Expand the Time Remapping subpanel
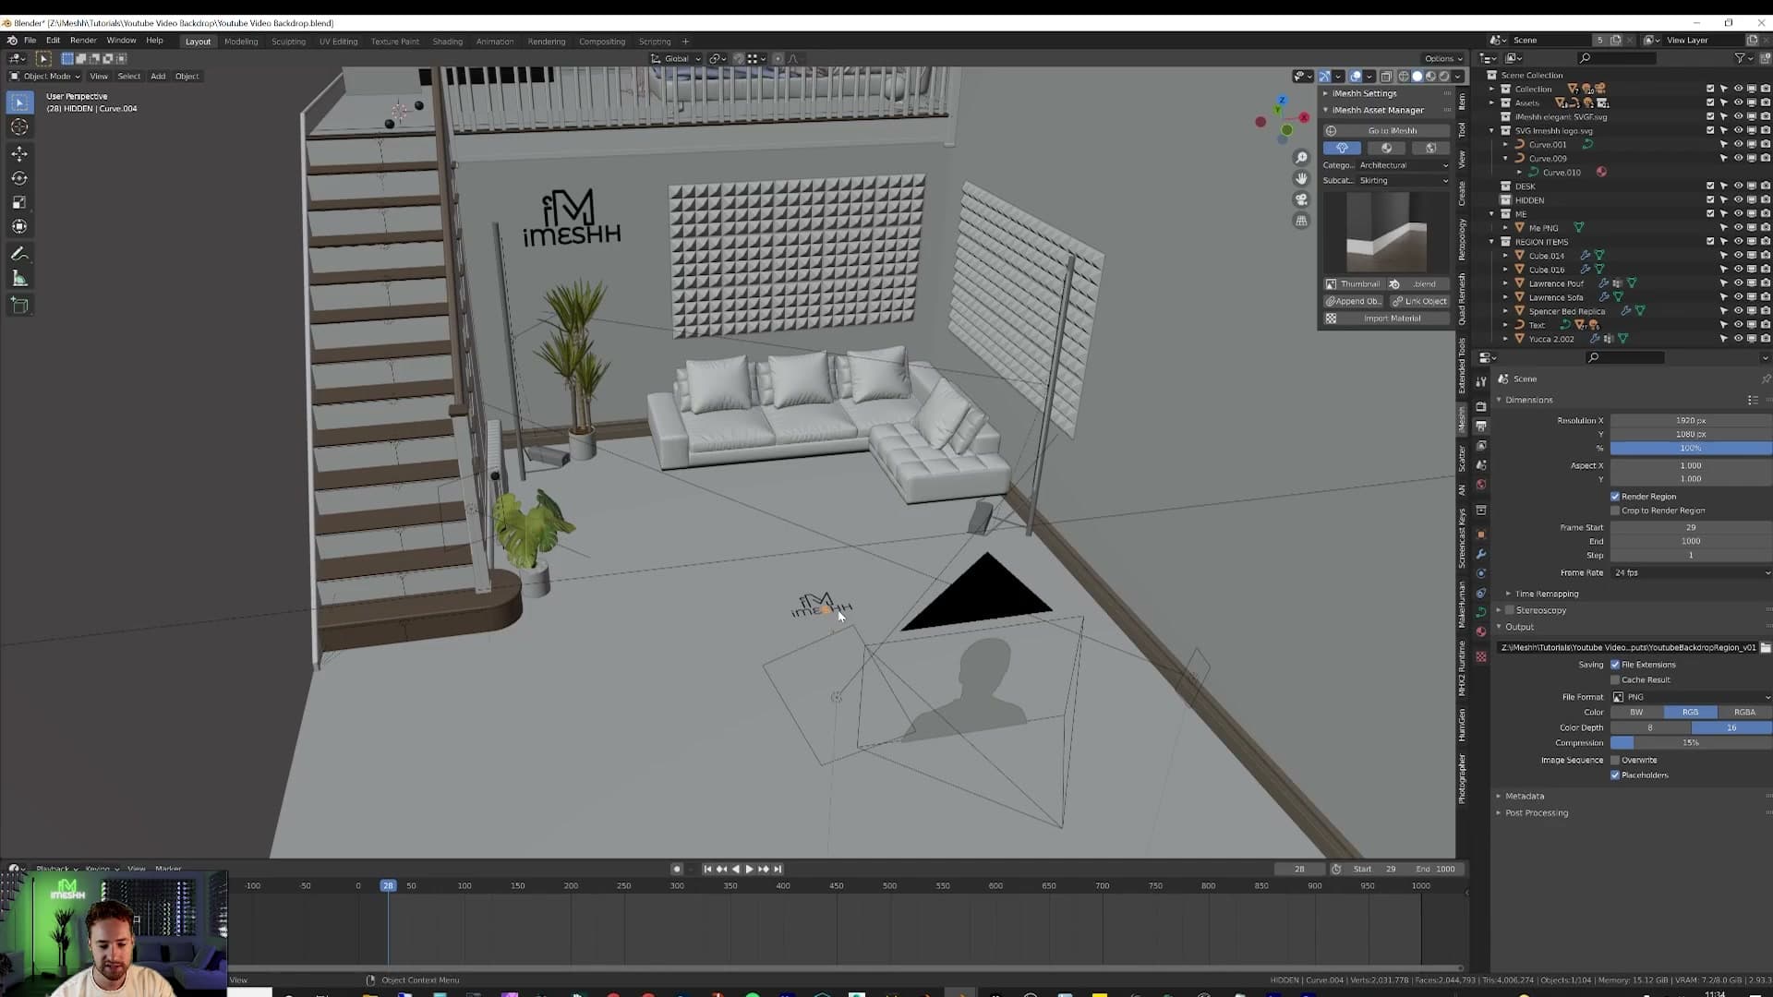 point(1546,595)
